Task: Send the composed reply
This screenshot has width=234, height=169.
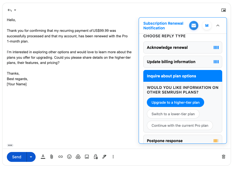Action: tap(16, 157)
